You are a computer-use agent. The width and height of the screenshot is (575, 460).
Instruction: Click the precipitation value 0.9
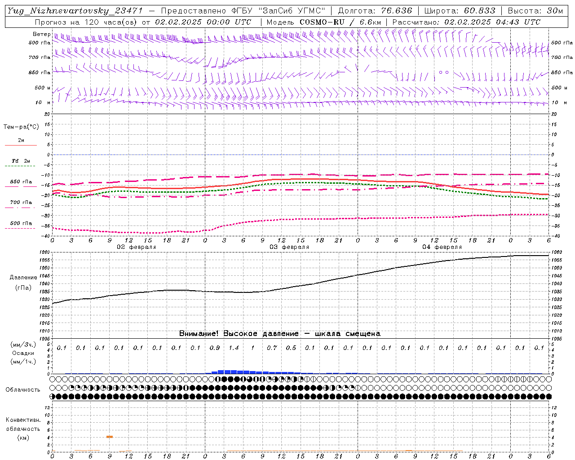coord(215,348)
